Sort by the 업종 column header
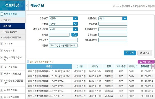This screenshot has width=155, height=99. point(109,66)
